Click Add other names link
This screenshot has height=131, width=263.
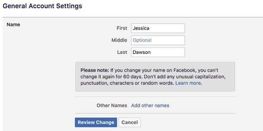pyautogui.click(x=150, y=106)
